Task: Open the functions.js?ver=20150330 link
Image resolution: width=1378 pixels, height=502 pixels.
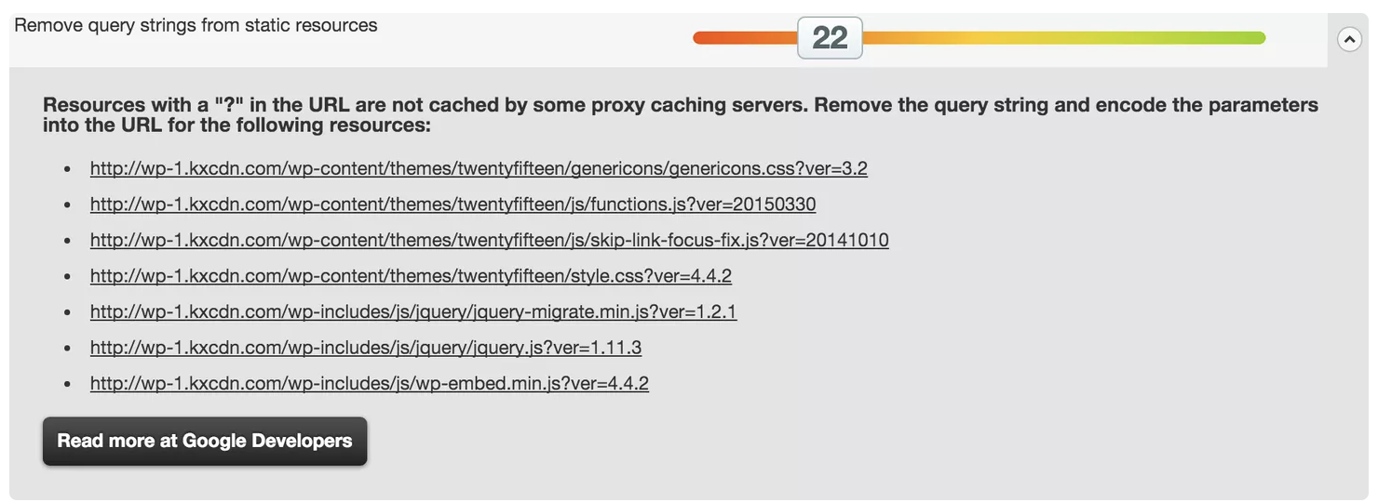Action: (453, 205)
